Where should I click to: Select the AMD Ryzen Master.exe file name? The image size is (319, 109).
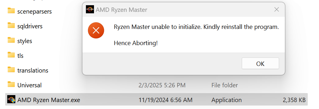click(x=49, y=100)
